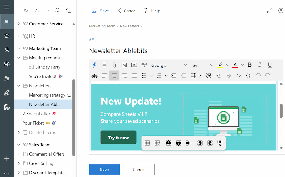Toggle strikethrough formatting
Image resolution: width=285 pixels, height=177 pixels.
pyautogui.click(x=94, y=75)
